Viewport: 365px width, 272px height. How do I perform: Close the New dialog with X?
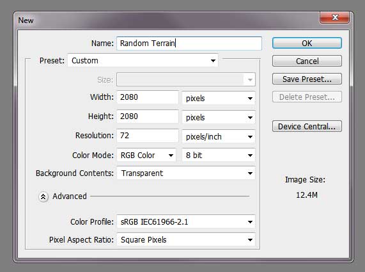click(x=335, y=17)
